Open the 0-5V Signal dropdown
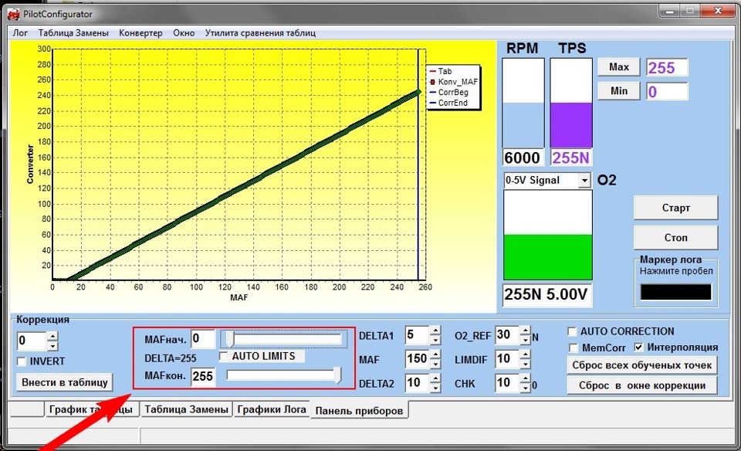 coord(584,181)
